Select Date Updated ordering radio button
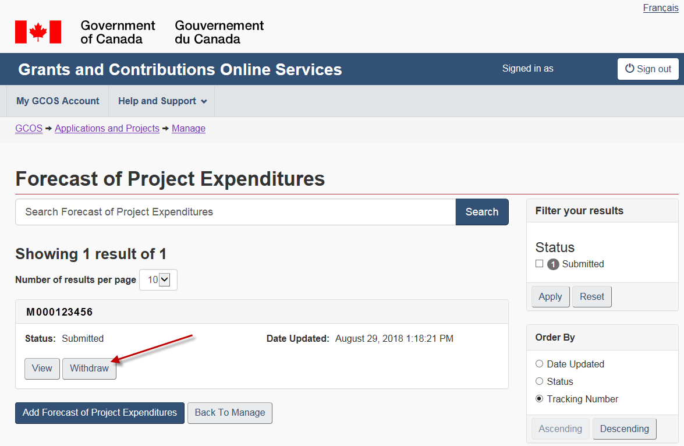The height and width of the screenshot is (446, 684). point(539,364)
